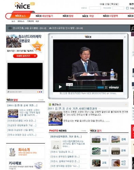Adjust the video volume bars
The image size is (134, 170).
101,87
